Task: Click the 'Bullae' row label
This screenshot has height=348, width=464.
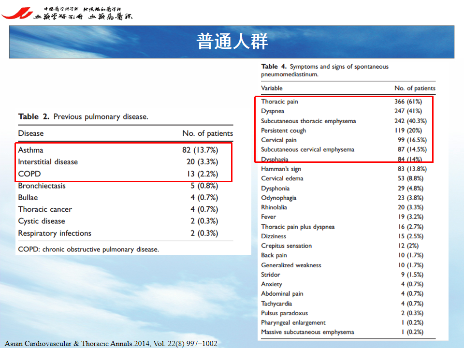Action: point(28,197)
